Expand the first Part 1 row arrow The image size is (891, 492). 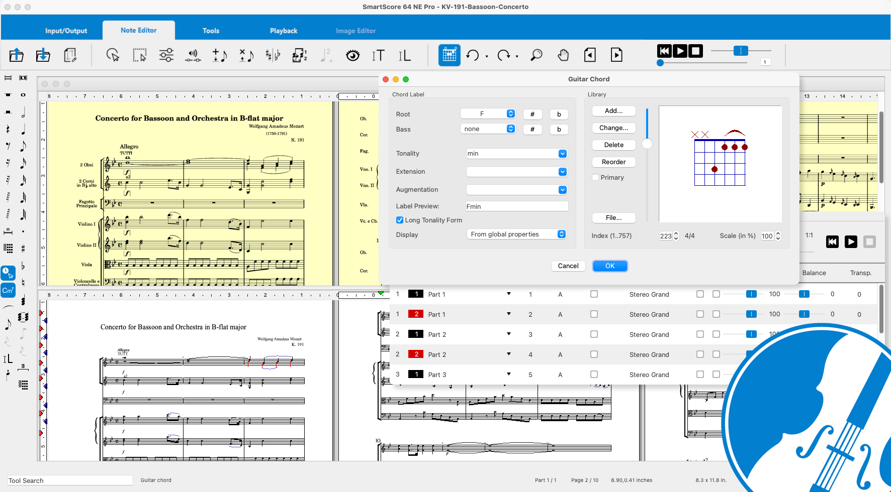(x=509, y=294)
